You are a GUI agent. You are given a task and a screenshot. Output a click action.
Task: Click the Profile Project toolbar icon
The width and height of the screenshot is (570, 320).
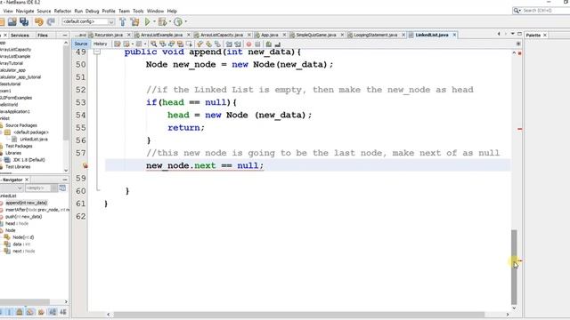coord(178,21)
